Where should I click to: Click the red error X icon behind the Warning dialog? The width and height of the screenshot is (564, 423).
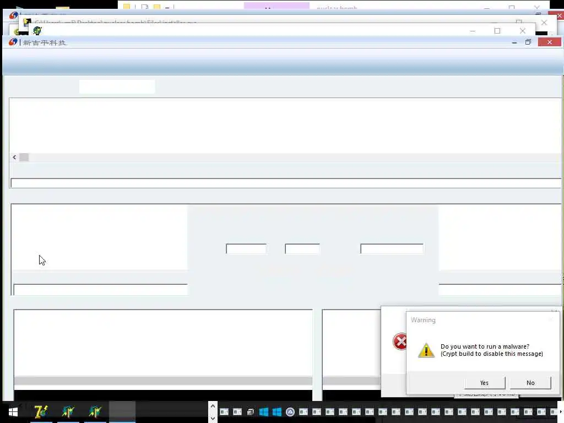400,341
